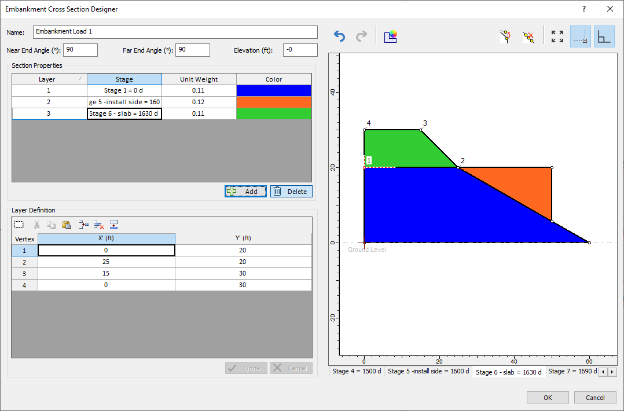The height and width of the screenshot is (411, 624).
Task: Select the delete vertex tool
Action: point(527,36)
